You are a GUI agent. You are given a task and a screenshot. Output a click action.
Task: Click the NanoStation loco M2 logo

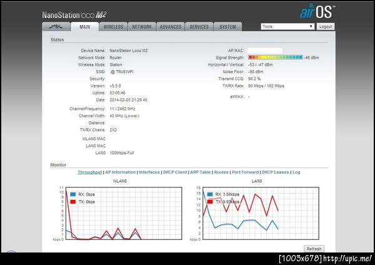click(x=74, y=15)
